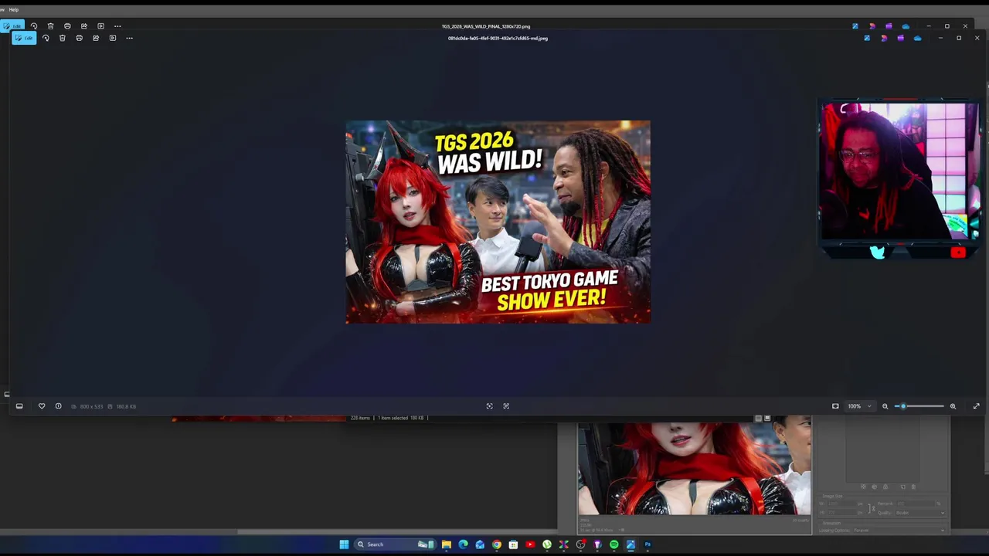Click the second app icon in front window title bar

(884, 38)
